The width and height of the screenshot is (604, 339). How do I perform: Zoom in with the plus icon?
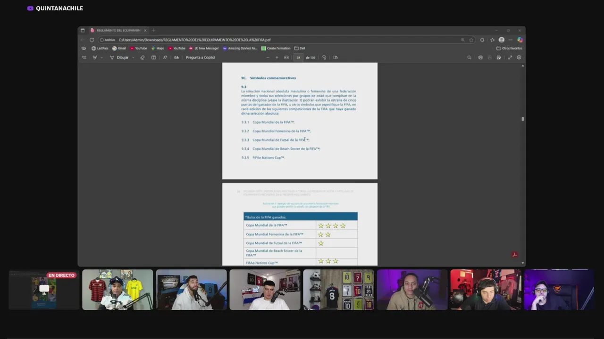(277, 57)
